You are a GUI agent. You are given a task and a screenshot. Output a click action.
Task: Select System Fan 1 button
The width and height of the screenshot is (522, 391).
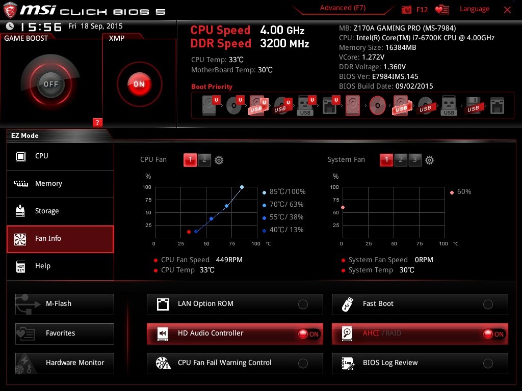pos(386,160)
